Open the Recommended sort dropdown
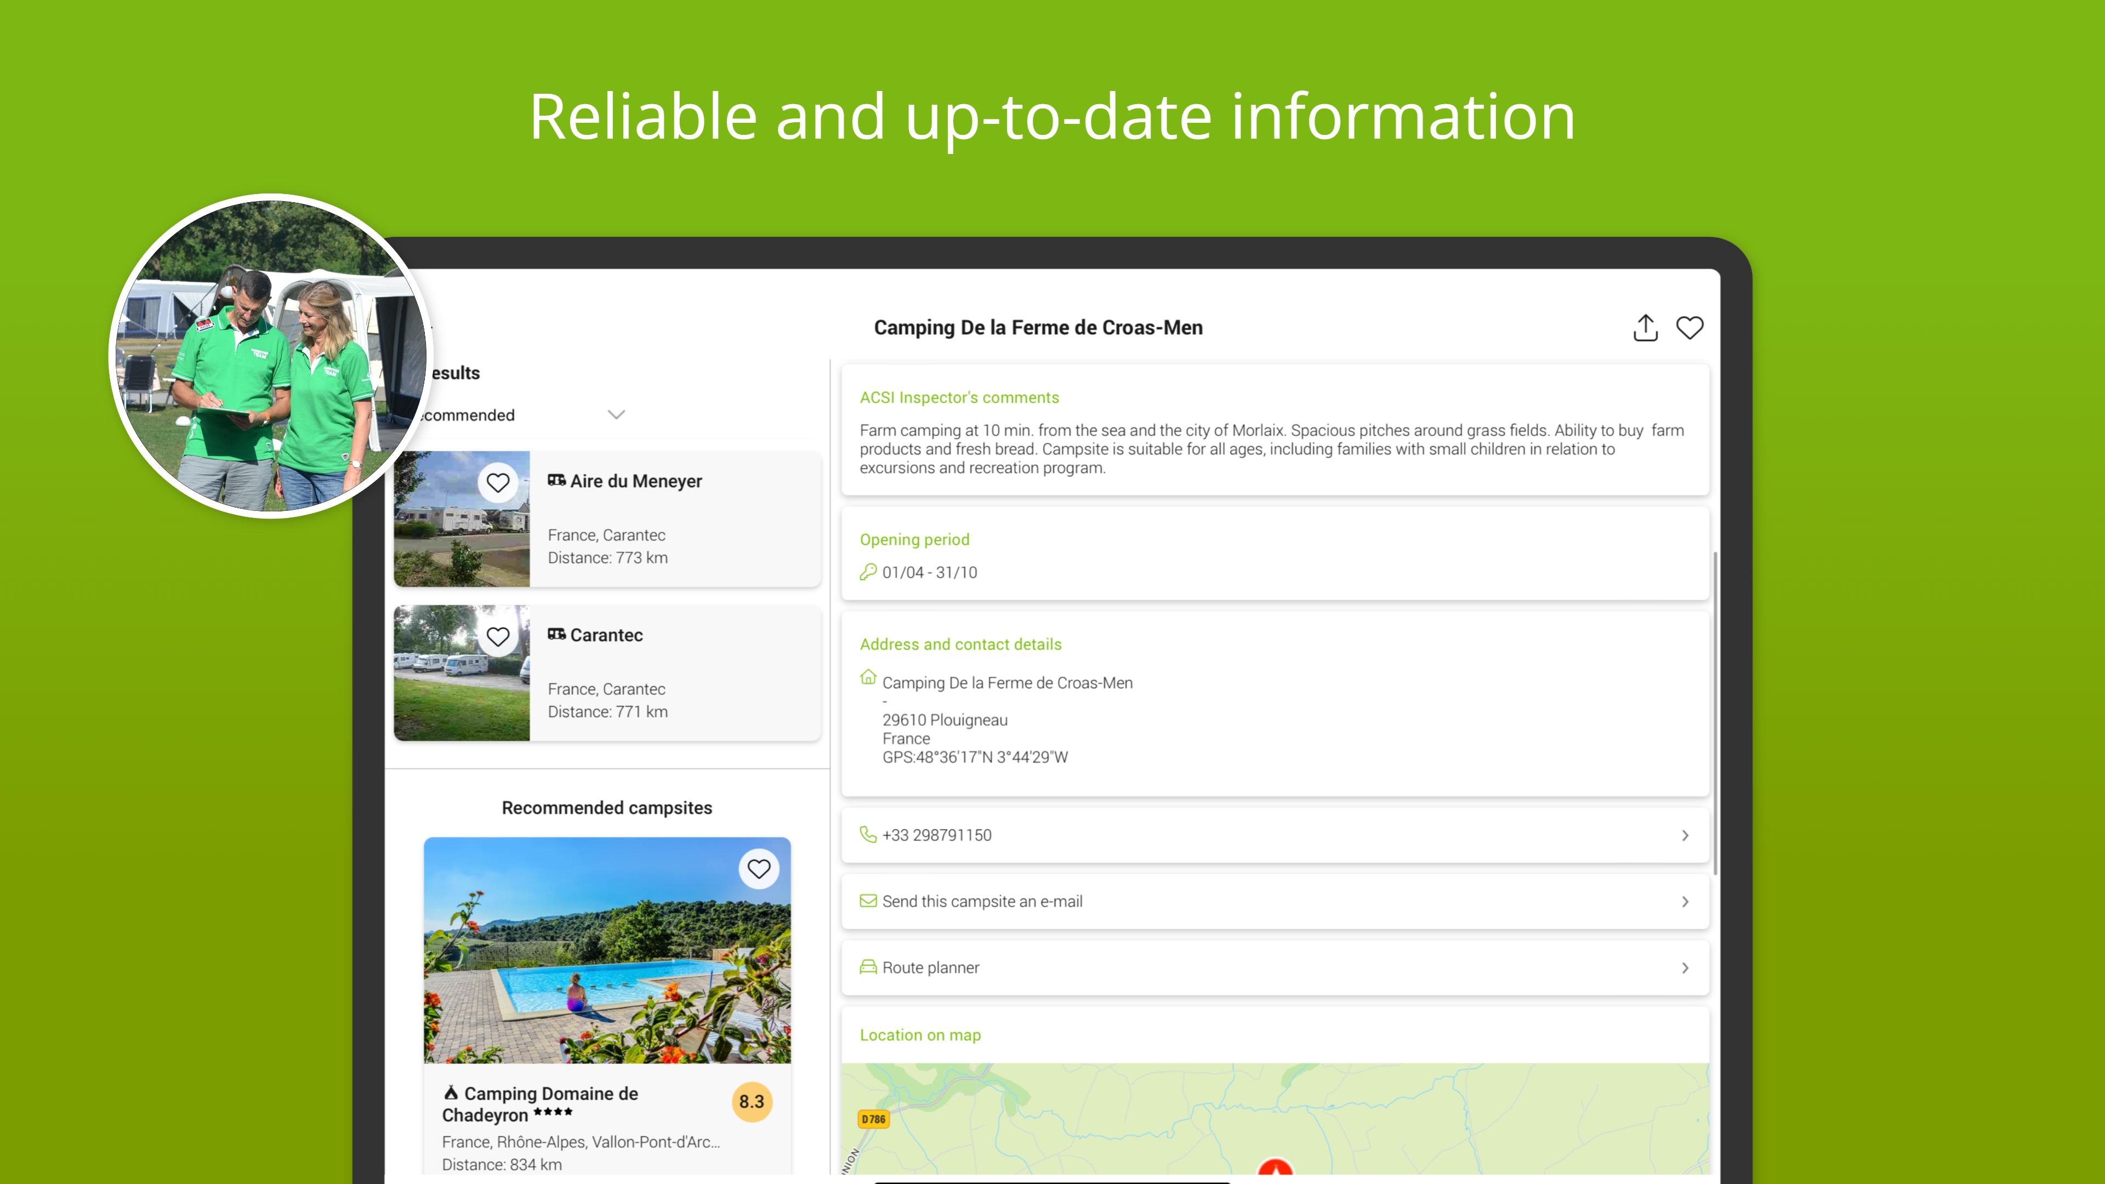Image resolution: width=2105 pixels, height=1184 pixels. [616, 415]
